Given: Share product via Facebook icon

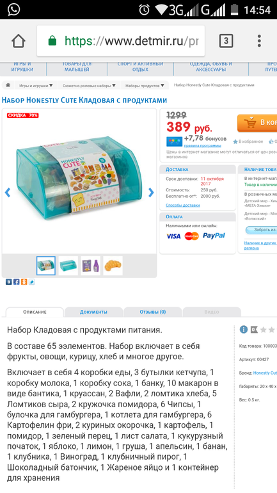Looking at the screenshot, I should tap(17, 282).
